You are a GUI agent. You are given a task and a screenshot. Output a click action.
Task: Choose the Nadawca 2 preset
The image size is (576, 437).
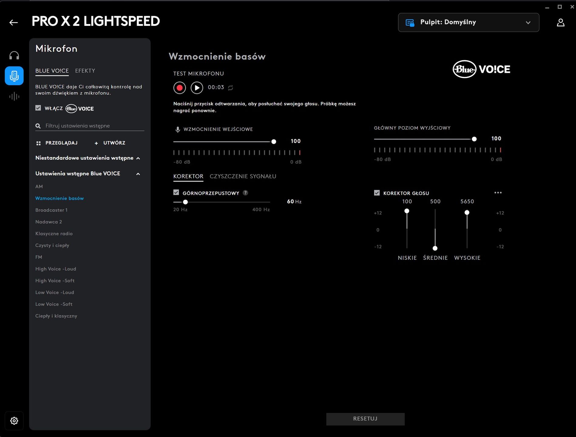(x=49, y=222)
